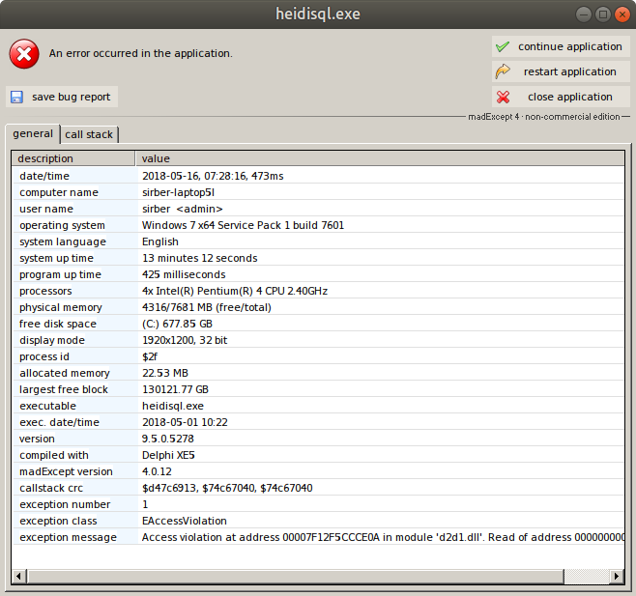636x596 pixels.
Task: Select the allocated memory label
Action: tap(65, 373)
